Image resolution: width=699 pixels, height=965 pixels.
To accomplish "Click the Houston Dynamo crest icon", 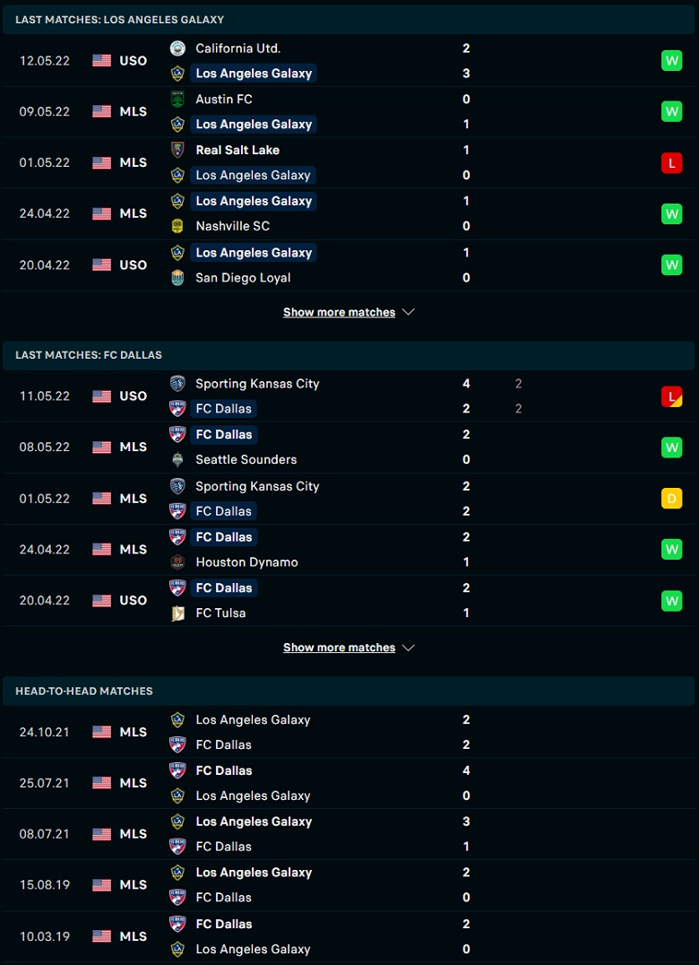I will 177,562.
